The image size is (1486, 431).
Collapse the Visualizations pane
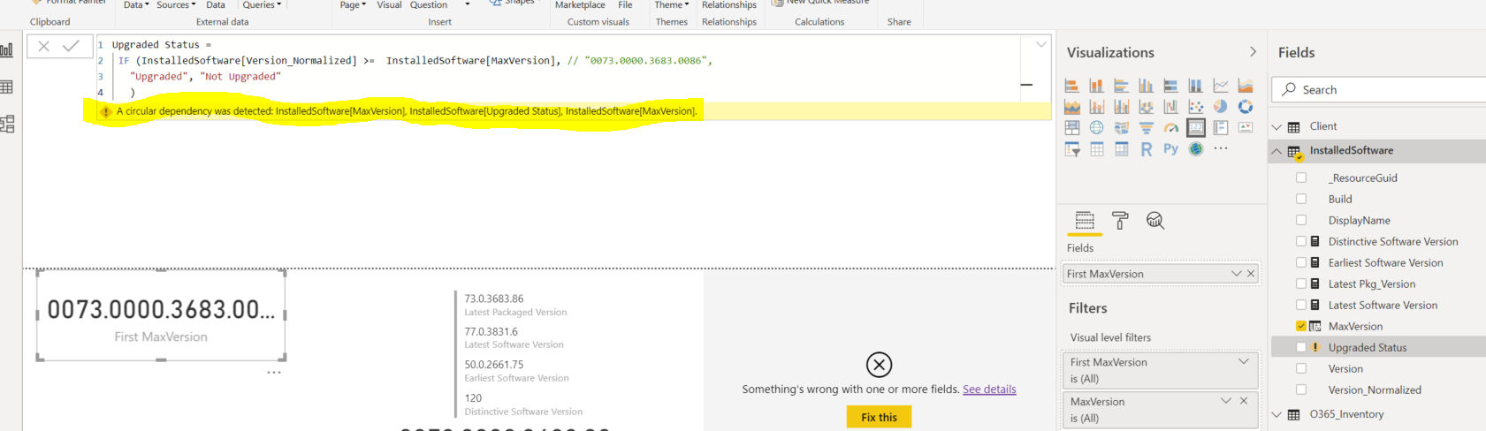tap(1253, 52)
